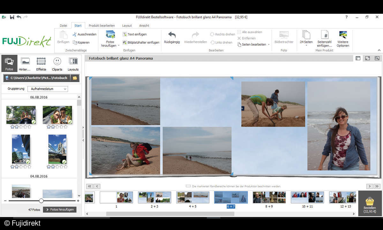Open the Ansicht ribbon tab
This screenshot has height=230, width=383.
pos(144,26)
